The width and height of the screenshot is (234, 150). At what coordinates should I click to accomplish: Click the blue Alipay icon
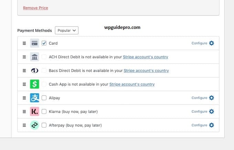(34, 98)
